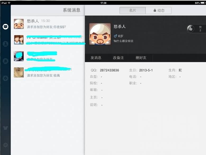Tap the lock icon on 动态 tab
The image size is (206, 155).
(155, 10)
